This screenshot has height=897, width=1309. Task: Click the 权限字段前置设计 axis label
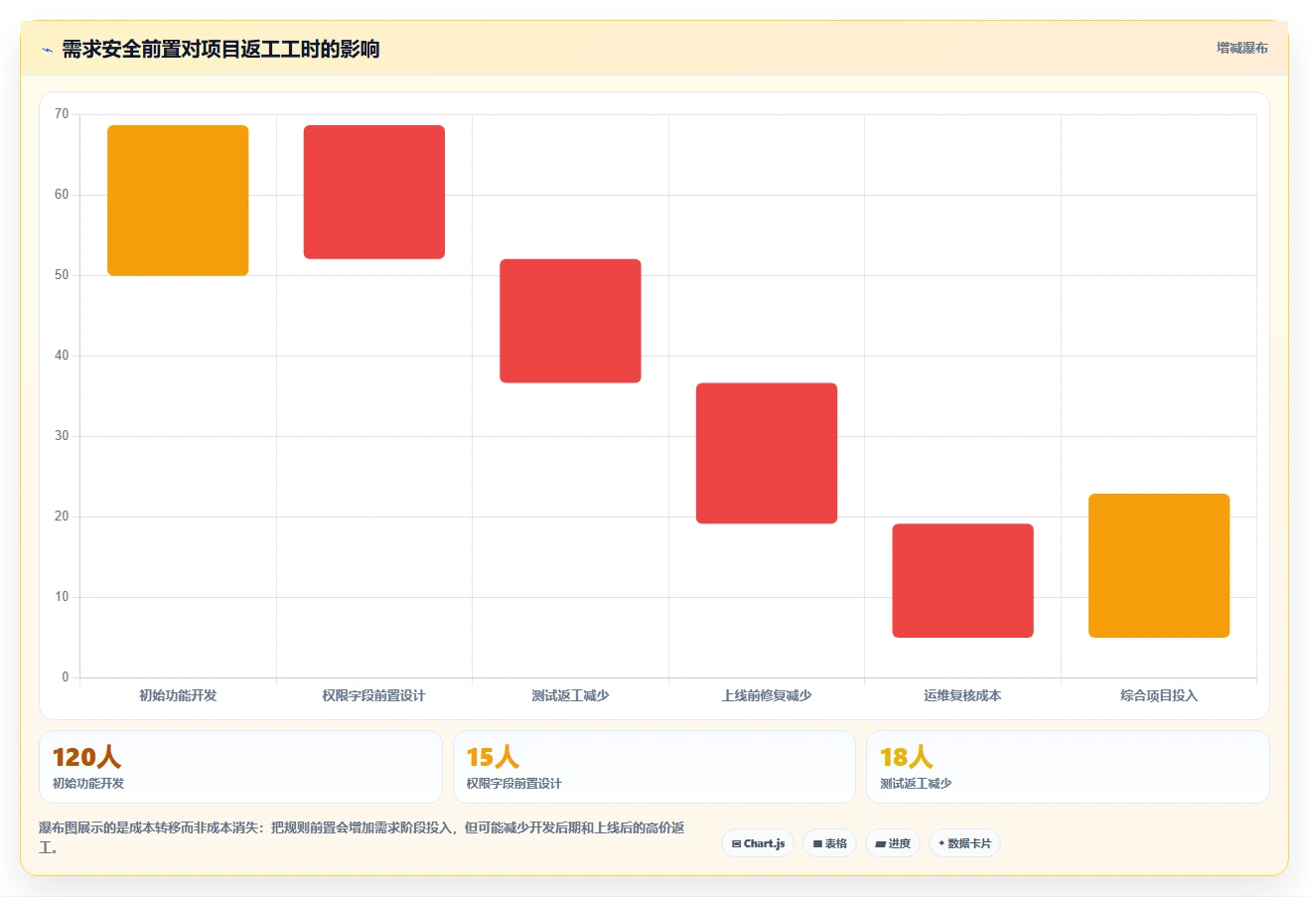click(373, 695)
